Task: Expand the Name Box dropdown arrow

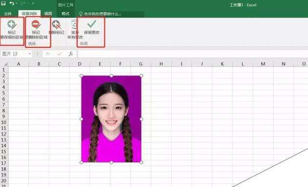Action: 30,54
